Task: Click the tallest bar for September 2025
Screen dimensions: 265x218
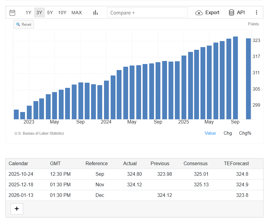Action: [x=235, y=78]
